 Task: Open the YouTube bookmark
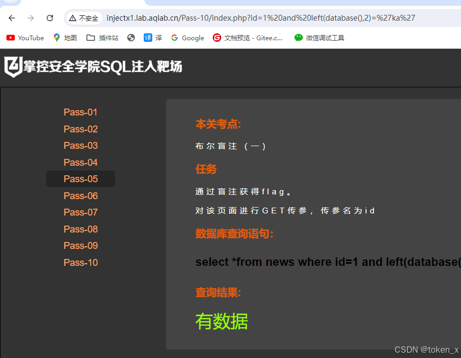[25, 38]
